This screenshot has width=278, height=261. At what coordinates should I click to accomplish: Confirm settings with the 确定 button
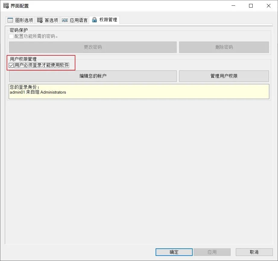(x=173, y=252)
